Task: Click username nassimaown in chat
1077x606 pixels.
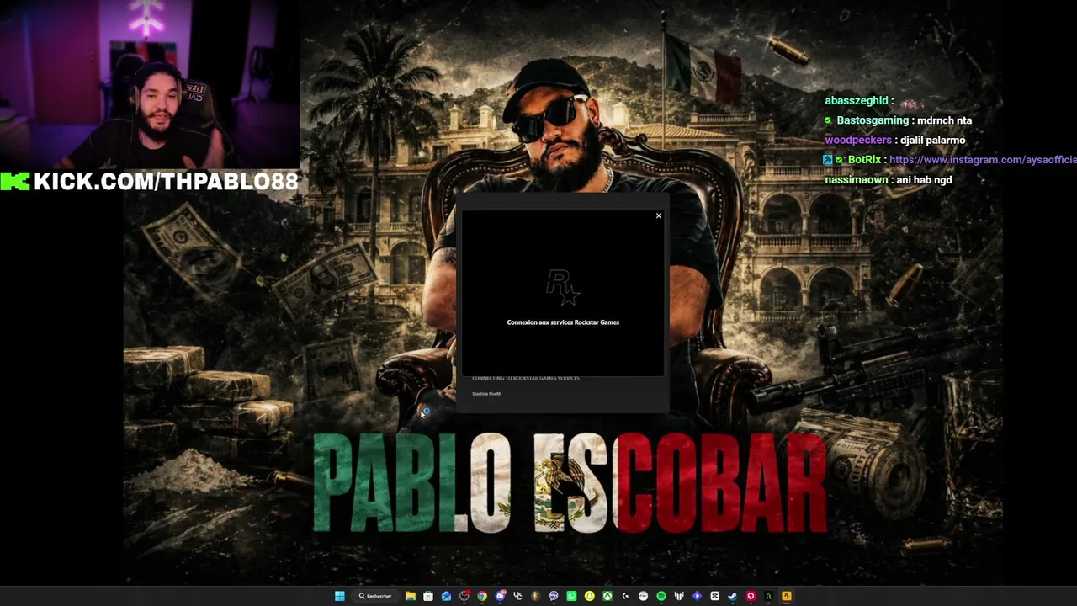Action: click(x=856, y=179)
